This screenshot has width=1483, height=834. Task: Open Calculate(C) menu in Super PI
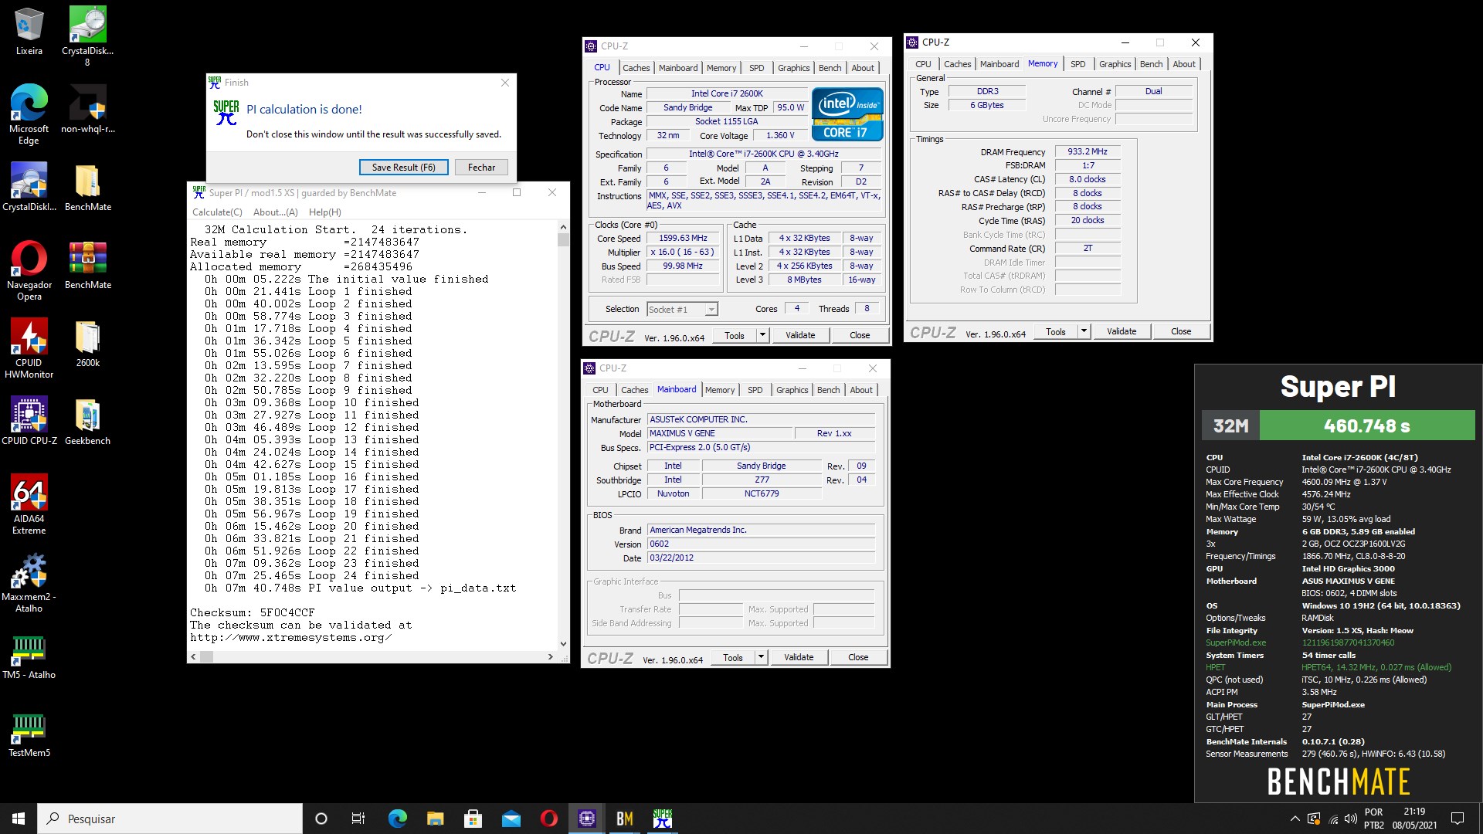point(217,212)
